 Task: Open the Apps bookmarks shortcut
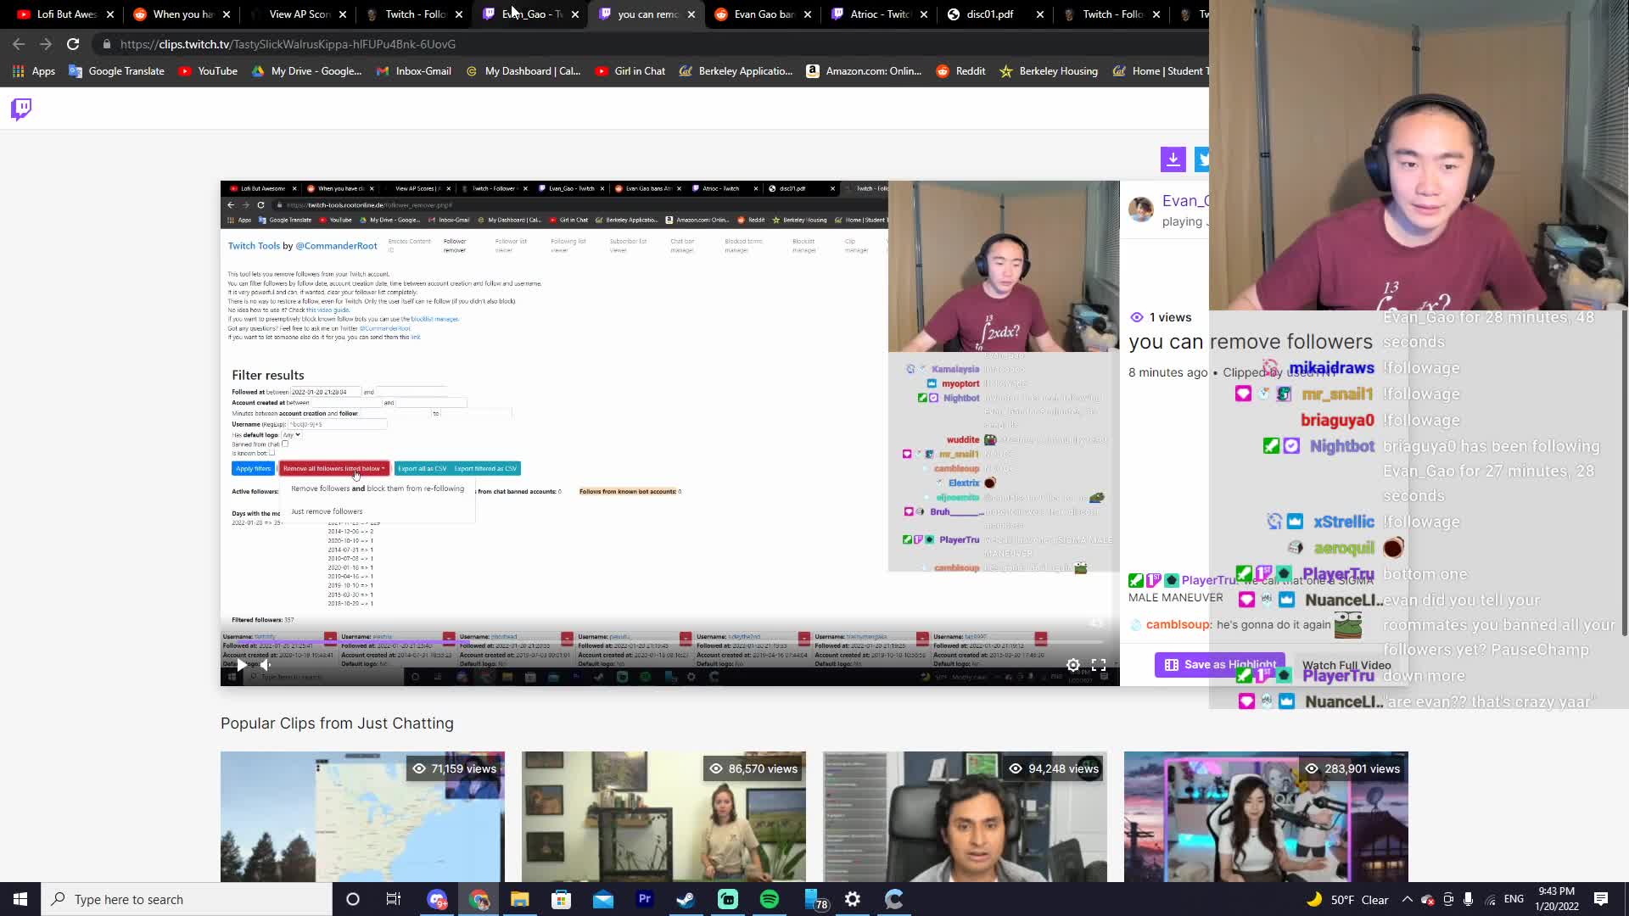[x=34, y=71]
